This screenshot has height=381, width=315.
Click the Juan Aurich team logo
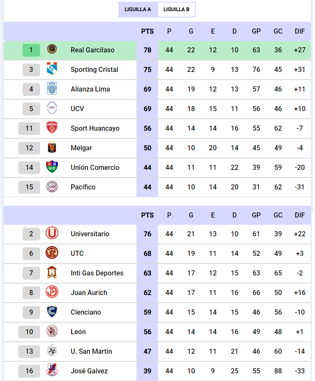click(x=52, y=292)
